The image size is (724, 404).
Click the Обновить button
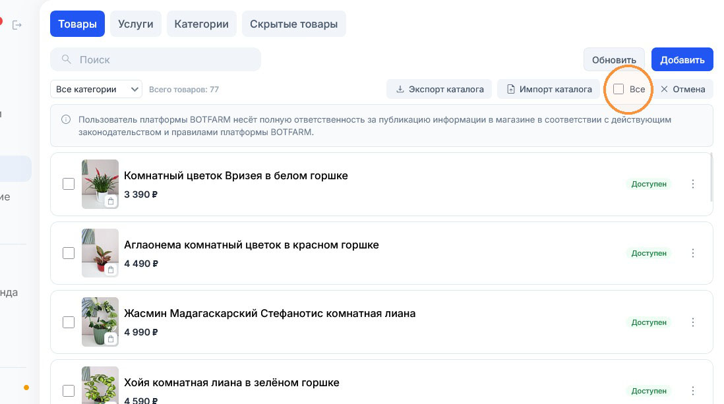point(614,60)
